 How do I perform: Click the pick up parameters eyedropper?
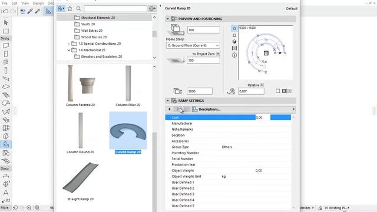[x=30, y=11]
